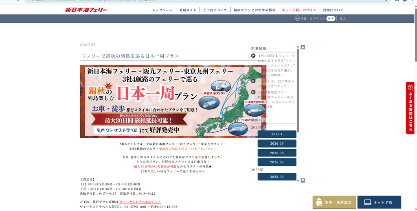Select 標準 text size option
The height and width of the screenshot is (211, 417).
pyautogui.click(x=331, y=19)
